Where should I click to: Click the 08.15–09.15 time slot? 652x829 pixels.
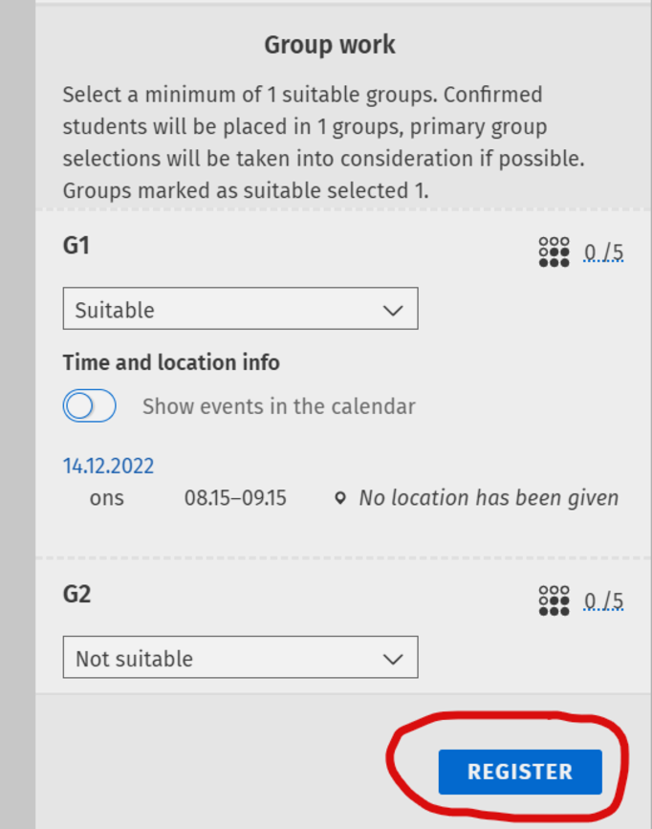pos(235,498)
